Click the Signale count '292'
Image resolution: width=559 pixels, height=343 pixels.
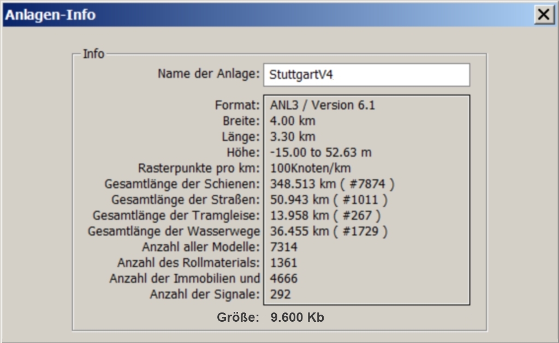pos(280,294)
